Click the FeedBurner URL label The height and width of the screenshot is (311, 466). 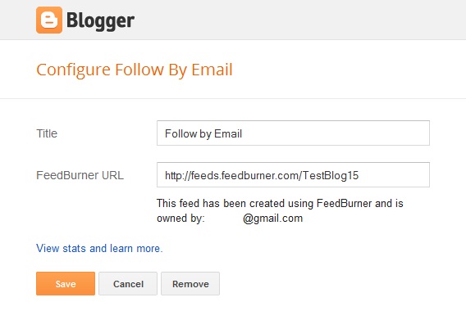[x=80, y=175]
